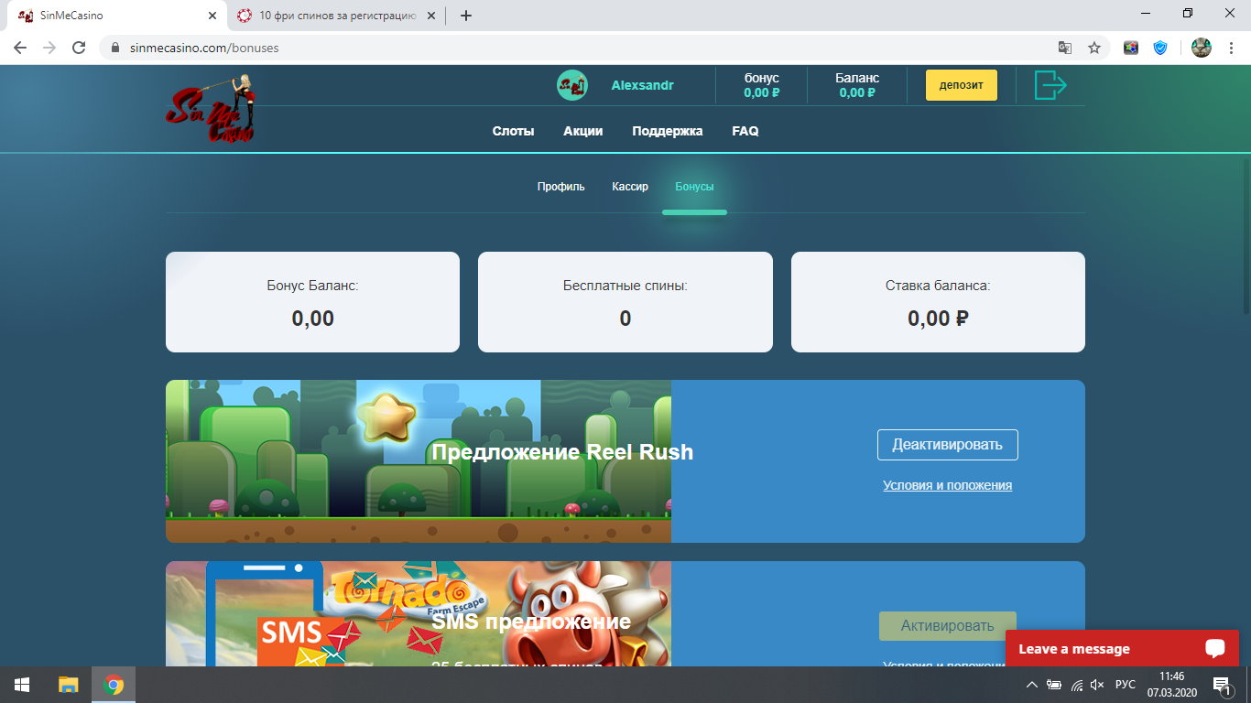Click the muted volume icon
The image size is (1251, 703).
(x=1097, y=685)
